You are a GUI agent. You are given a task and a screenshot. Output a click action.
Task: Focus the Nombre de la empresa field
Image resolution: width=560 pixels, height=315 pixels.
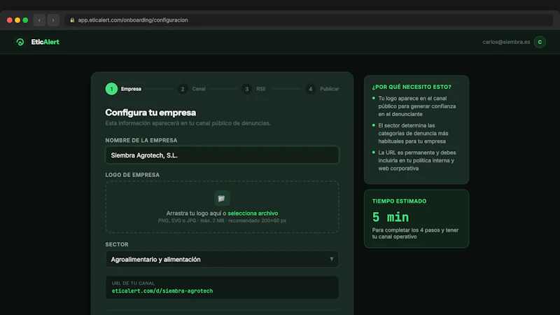pyautogui.click(x=222, y=155)
